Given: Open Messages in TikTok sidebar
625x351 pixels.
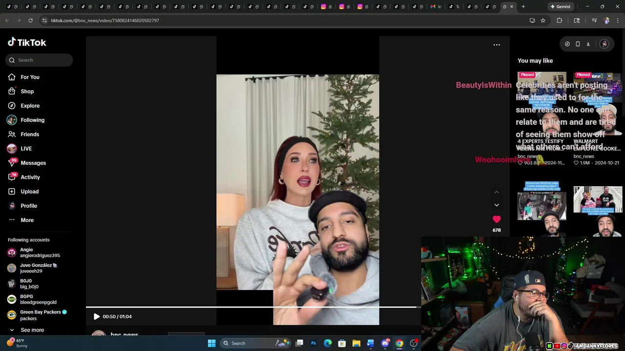Looking at the screenshot, I should 33,163.
